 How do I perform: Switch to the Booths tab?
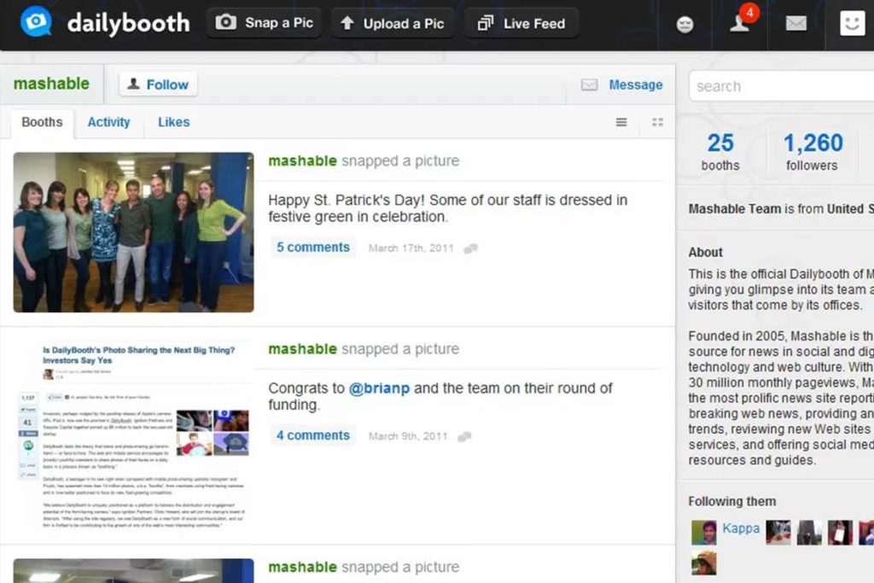[42, 122]
